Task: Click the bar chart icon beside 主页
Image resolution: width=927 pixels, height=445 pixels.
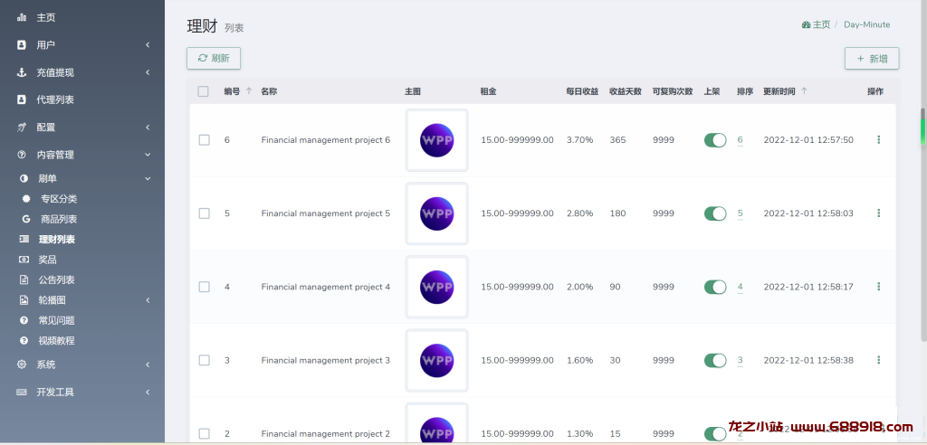Action: pos(22,18)
